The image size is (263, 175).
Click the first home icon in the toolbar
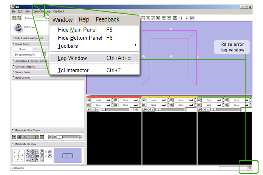(13, 18)
